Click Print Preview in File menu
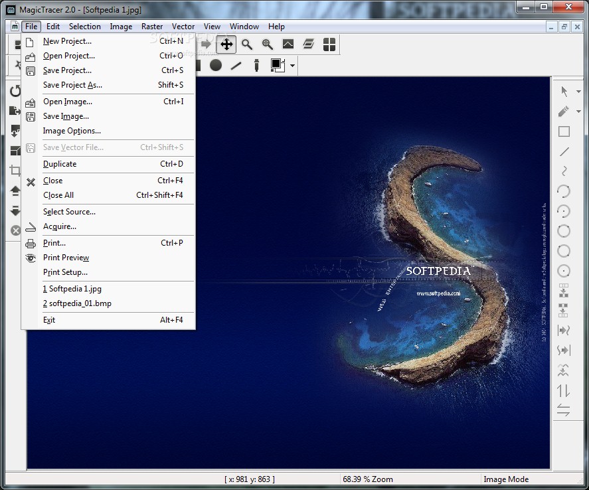The height and width of the screenshot is (490, 589). click(66, 258)
